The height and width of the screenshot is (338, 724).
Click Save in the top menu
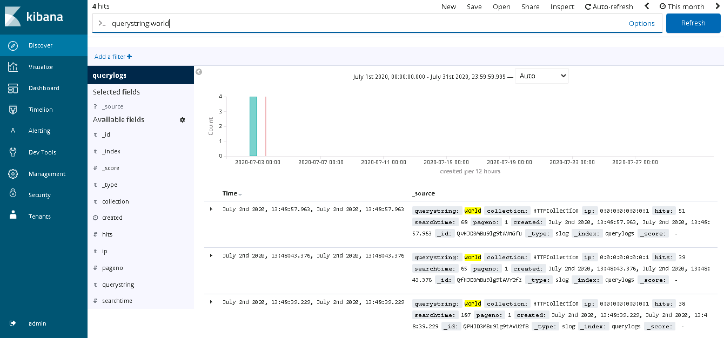point(474,6)
